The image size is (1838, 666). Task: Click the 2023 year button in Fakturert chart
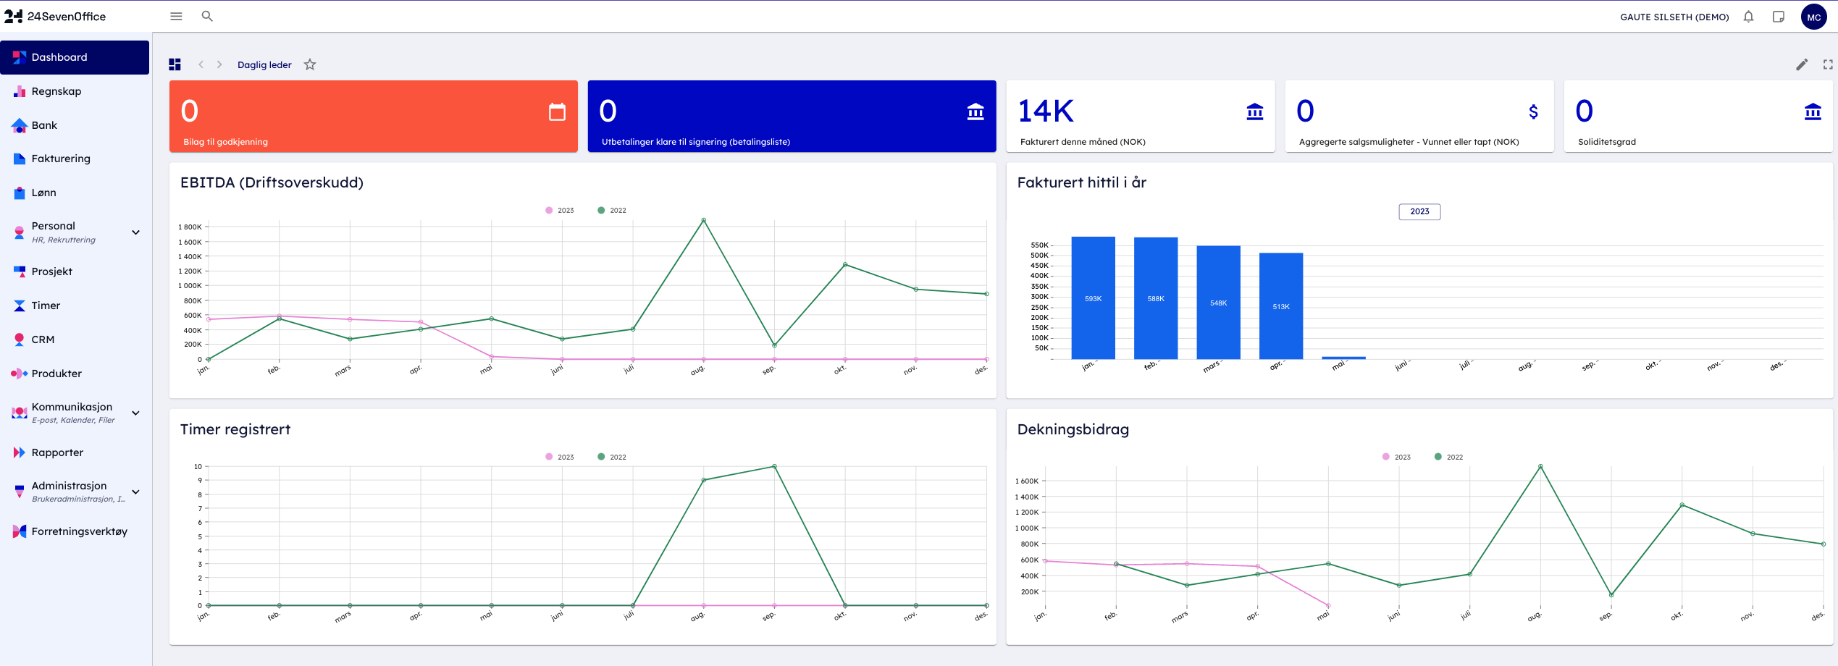(x=1419, y=211)
